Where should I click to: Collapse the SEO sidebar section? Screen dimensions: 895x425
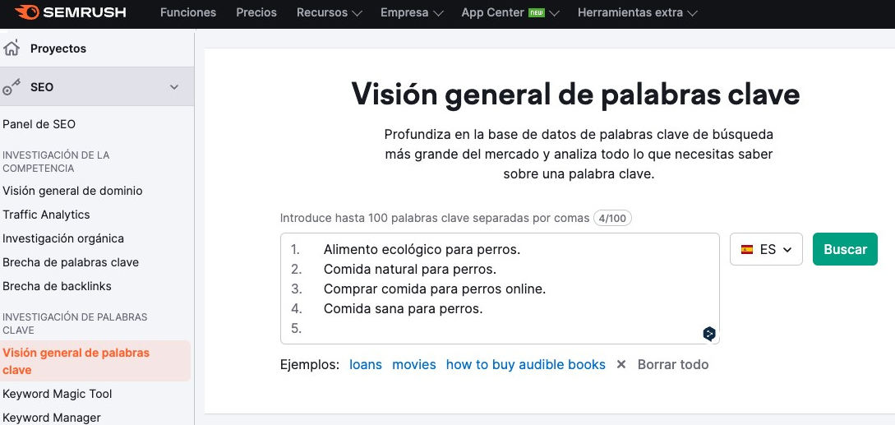173,87
